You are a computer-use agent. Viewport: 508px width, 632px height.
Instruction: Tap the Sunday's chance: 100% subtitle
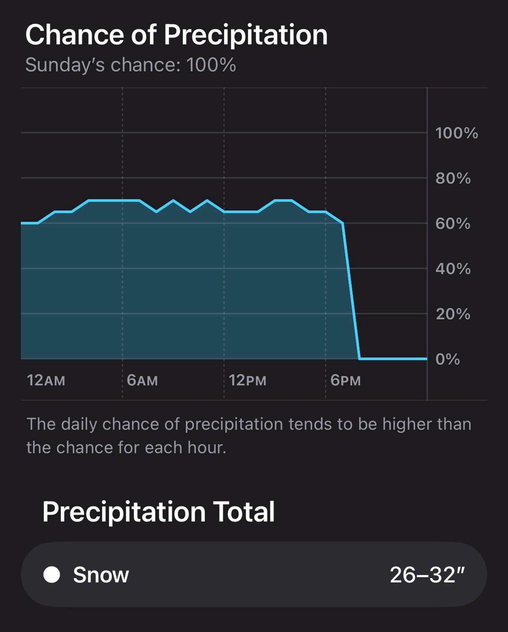coord(131,65)
